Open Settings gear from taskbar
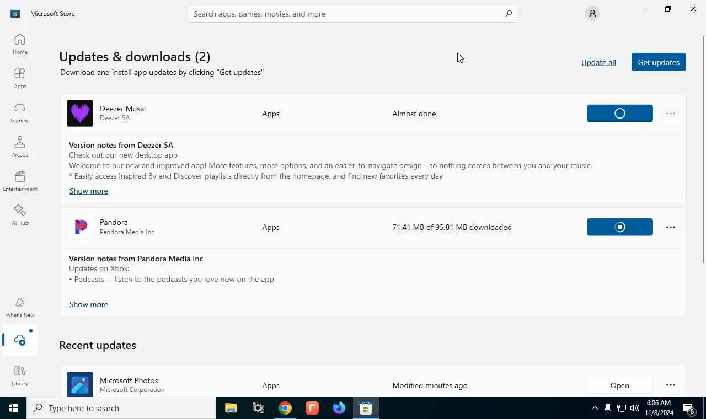 [x=258, y=408]
